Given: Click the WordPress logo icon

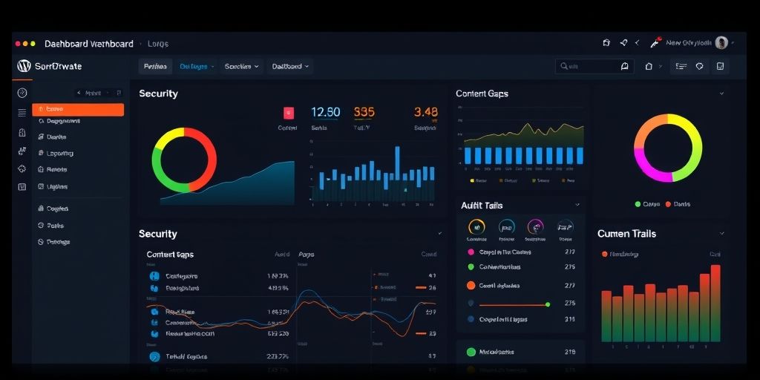Looking at the screenshot, I should tap(24, 66).
